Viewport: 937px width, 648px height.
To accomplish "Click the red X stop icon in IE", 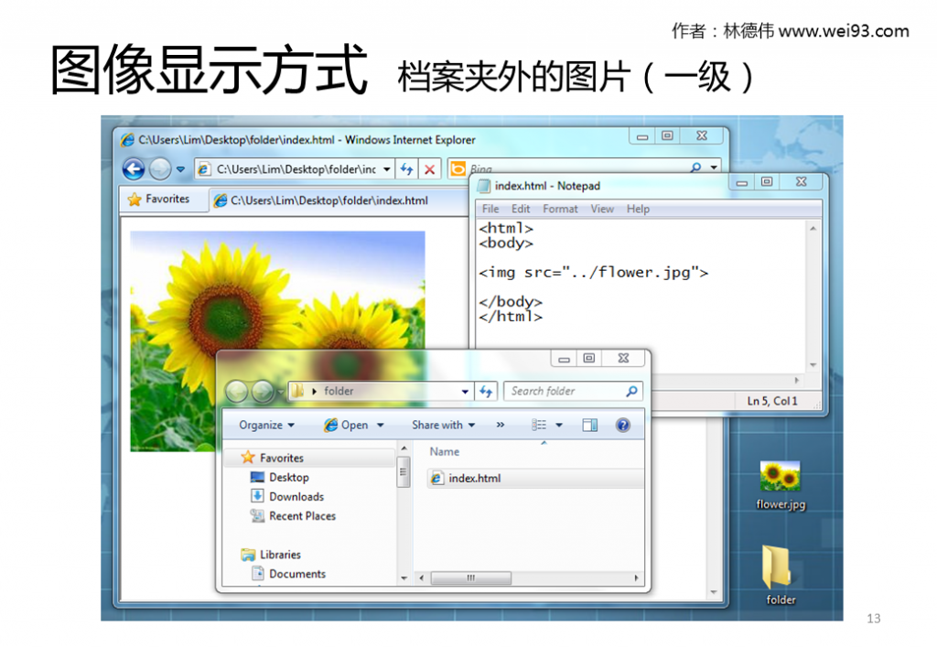I will [x=429, y=169].
